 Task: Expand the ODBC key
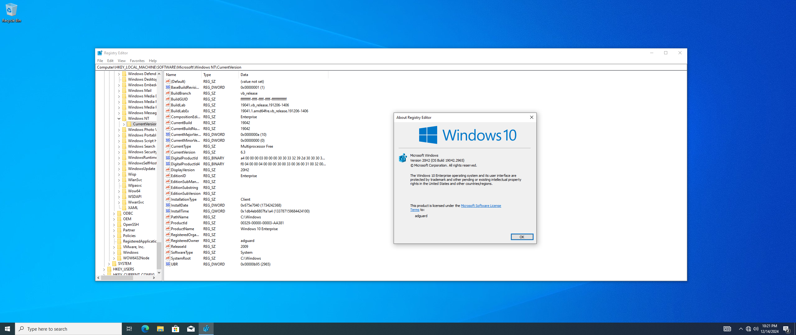[114, 213]
